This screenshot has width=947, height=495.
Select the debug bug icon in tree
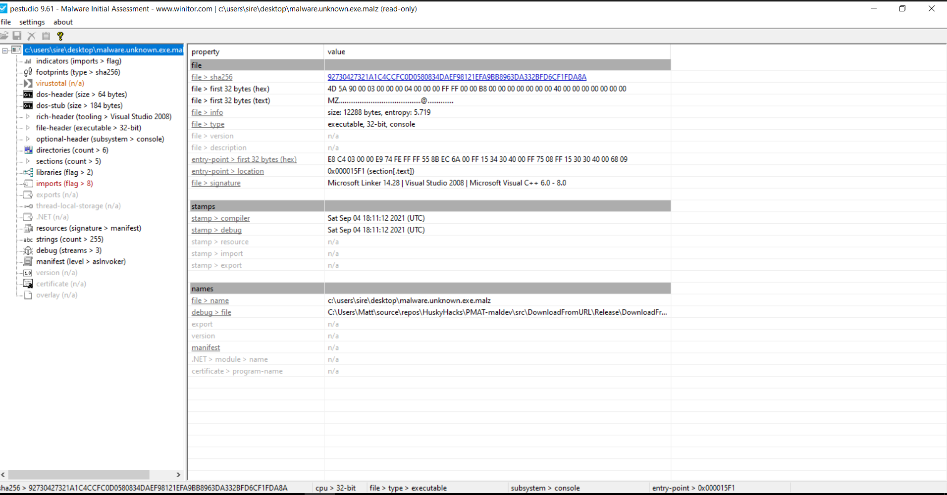28,250
